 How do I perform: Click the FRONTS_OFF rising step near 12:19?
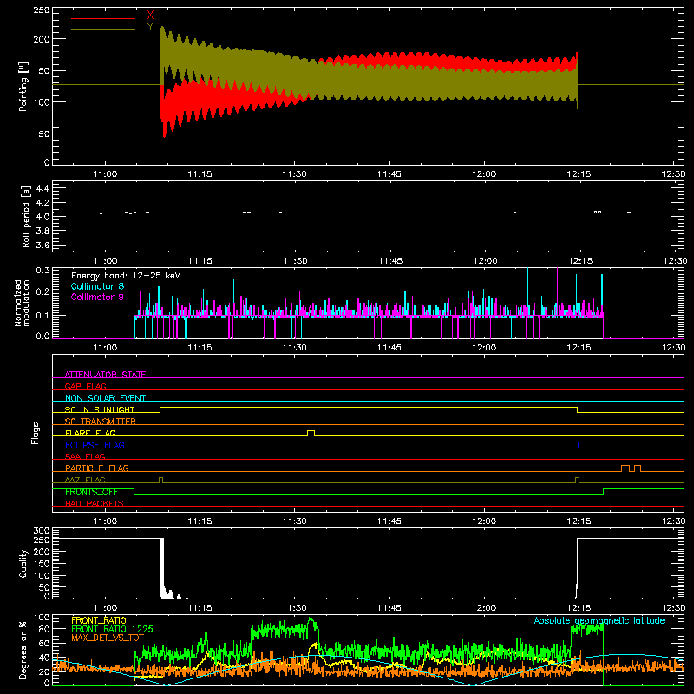point(604,492)
